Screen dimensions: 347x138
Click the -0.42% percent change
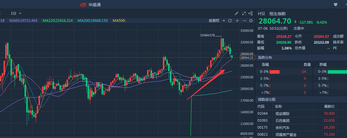(321, 22)
